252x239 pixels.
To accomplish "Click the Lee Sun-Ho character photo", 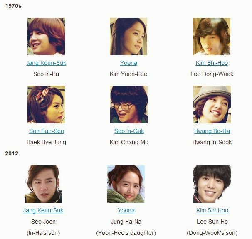I will pos(212,184).
